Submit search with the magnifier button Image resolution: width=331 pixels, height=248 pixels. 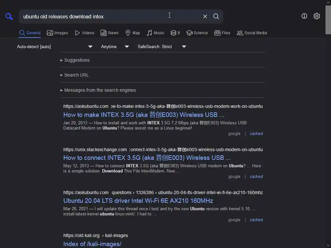tap(216, 16)
